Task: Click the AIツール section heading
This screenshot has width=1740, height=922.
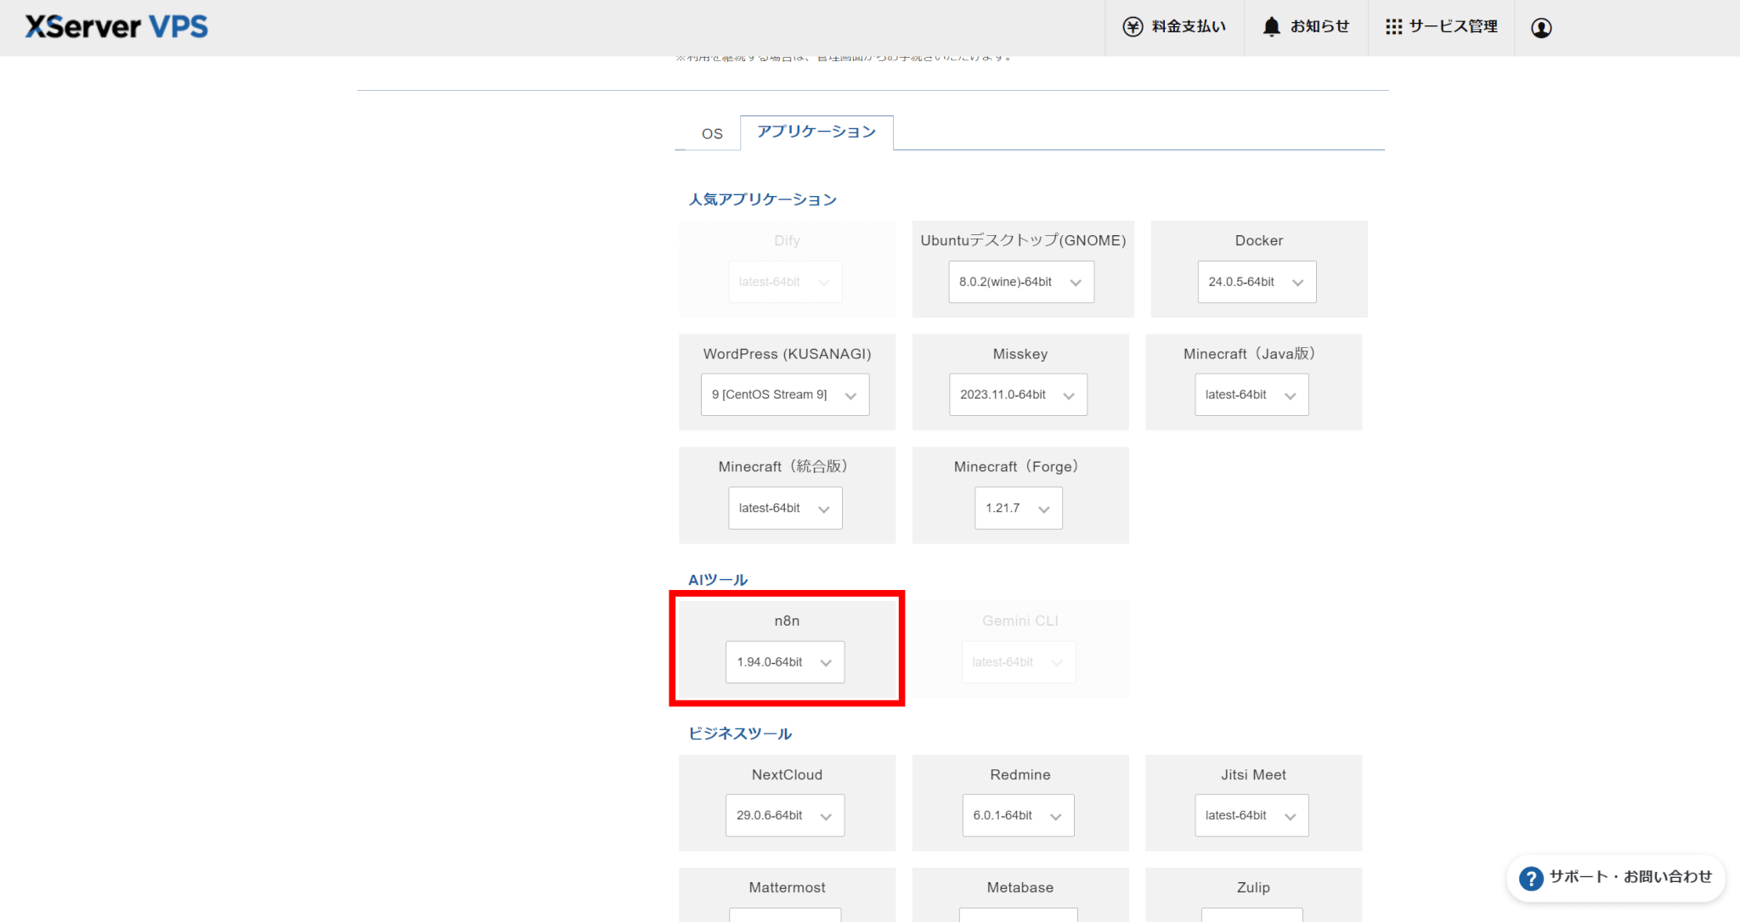Action: point(718,581)
